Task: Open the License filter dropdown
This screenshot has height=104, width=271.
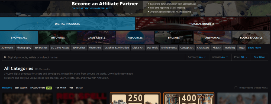Action: pyautogui.click(x=220, y=57)
